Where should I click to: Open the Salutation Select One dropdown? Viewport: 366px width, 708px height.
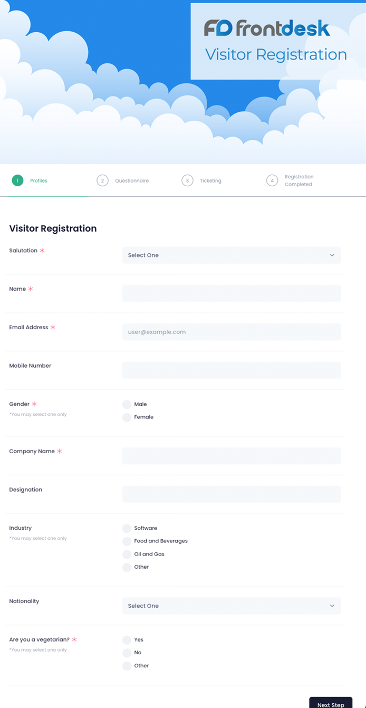coord(232,255)
